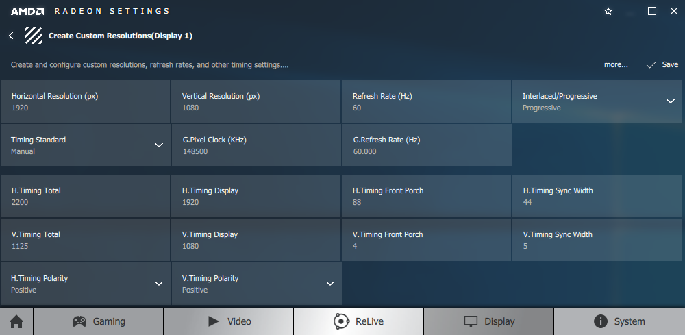685x335 pixels.
Task: Click the Gaming controller icon
Action: [79, 321]
